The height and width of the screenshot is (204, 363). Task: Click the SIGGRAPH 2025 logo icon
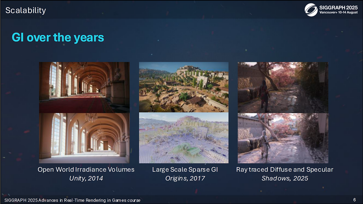pos(311,10)
